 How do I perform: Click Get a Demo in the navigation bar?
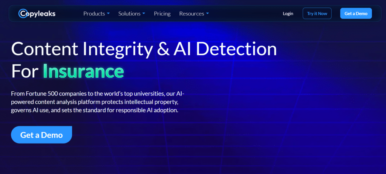tap(356, 14)
